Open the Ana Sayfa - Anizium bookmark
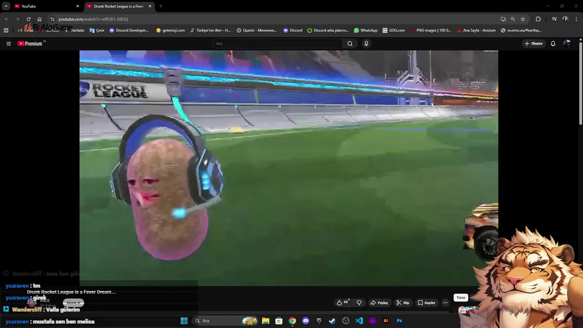The width and height of the screenshot is (583, 328). coord(476,31)
